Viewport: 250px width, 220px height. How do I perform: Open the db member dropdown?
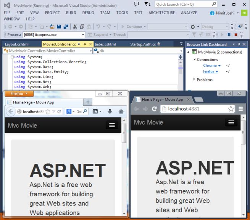tap(138, 51)
